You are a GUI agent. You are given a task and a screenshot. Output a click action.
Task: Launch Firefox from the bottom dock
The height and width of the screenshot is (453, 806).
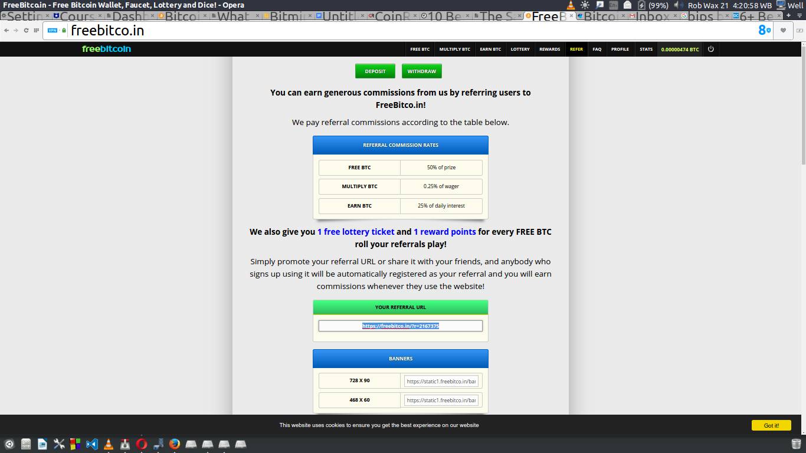point(174,443)
